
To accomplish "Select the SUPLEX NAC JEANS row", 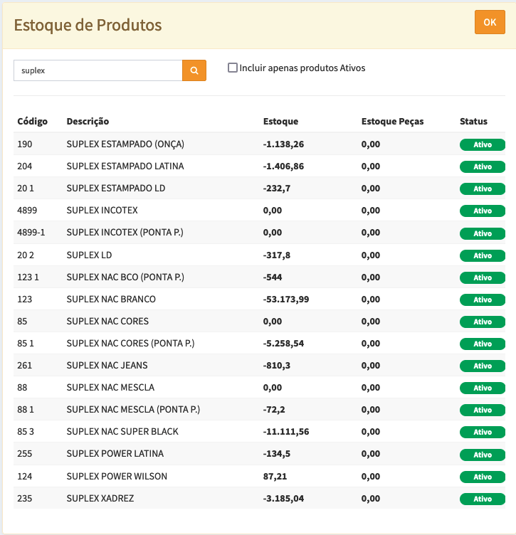I will [x=108, y=366].
